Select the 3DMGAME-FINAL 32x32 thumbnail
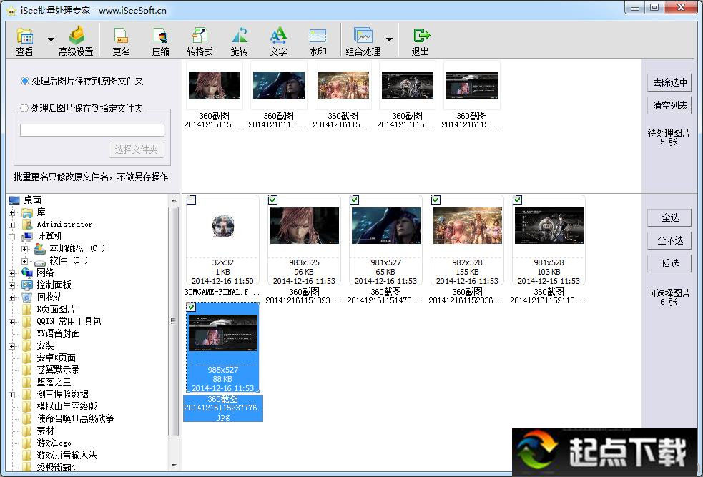 (x=223, y=227)
